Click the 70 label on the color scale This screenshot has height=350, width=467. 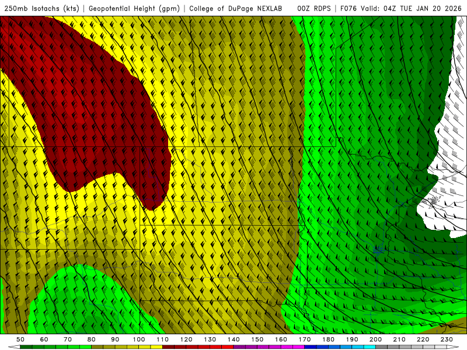pyautogui.click(x=68, y=339)
